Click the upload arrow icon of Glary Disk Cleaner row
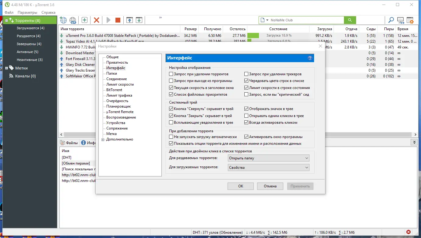 (62, 65)
